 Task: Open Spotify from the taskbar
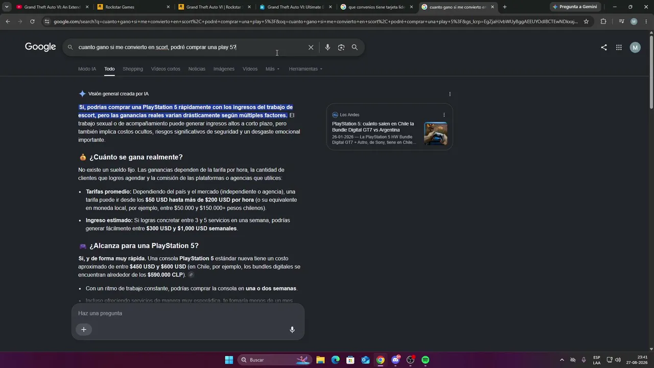pos(426,360)
